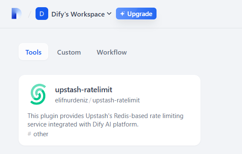This screenshot has width=242, height=154.
Task: Click the other tag label
Action: (x=41, y=134)
